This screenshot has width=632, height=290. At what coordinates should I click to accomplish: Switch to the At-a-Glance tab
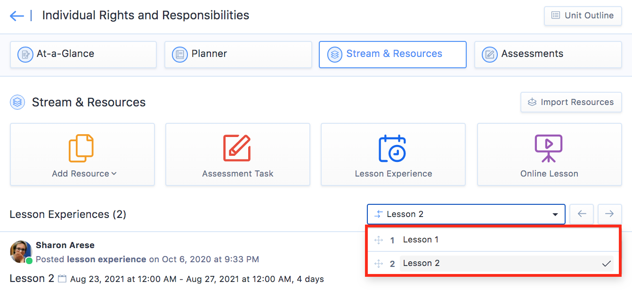[83, 54]
